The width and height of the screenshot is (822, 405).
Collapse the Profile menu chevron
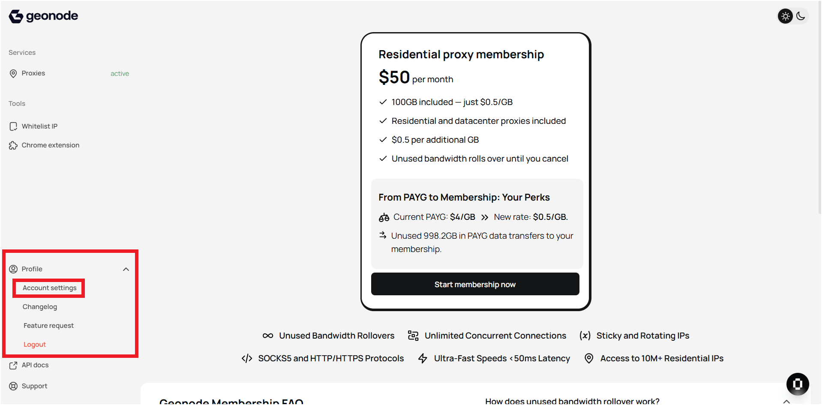pyautogui.click(x=126, y=269)
